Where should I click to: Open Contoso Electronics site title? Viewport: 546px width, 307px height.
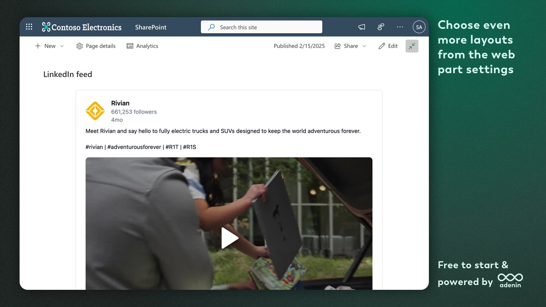point(86,27)
